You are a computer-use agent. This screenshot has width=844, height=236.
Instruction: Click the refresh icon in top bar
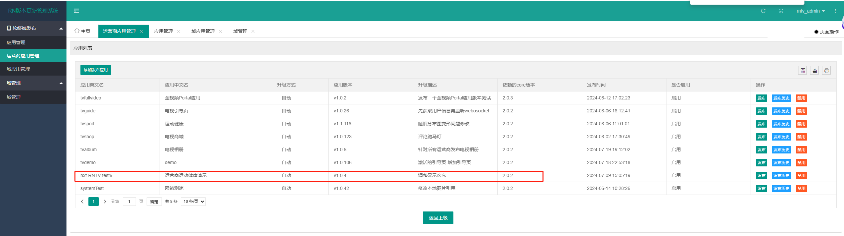click(x=763, y=11)
